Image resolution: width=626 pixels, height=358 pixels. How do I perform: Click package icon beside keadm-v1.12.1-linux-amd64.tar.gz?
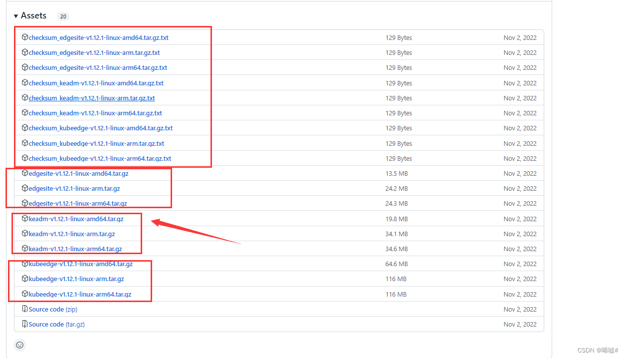pos(25,219)
